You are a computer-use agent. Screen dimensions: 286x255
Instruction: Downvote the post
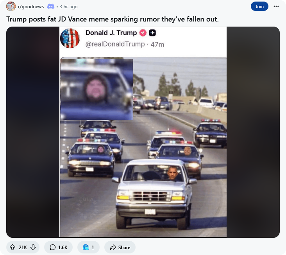click(33, 247)
